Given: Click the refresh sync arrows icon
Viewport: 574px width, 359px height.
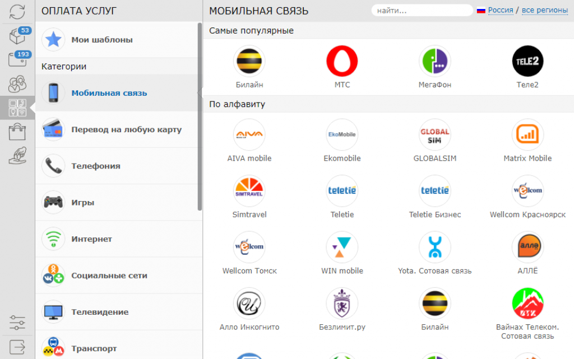Looking at the screenshot, I should point(17,12).
